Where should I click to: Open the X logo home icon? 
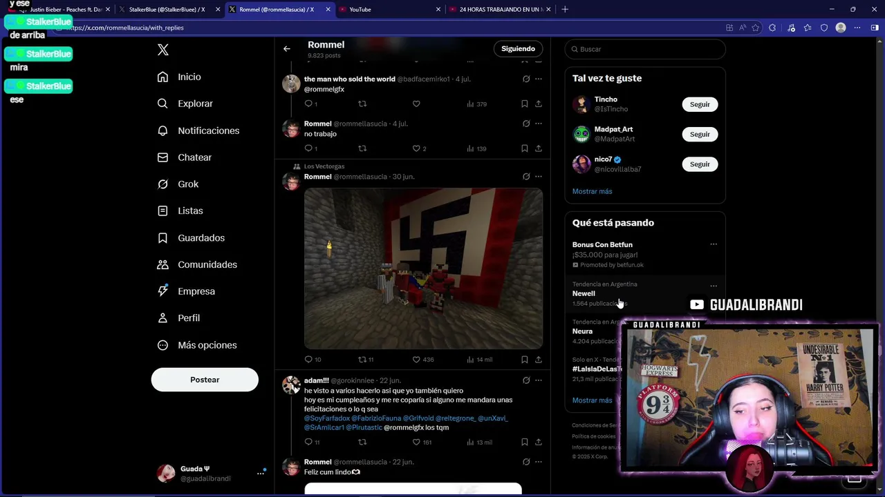[x=163, y=50]
